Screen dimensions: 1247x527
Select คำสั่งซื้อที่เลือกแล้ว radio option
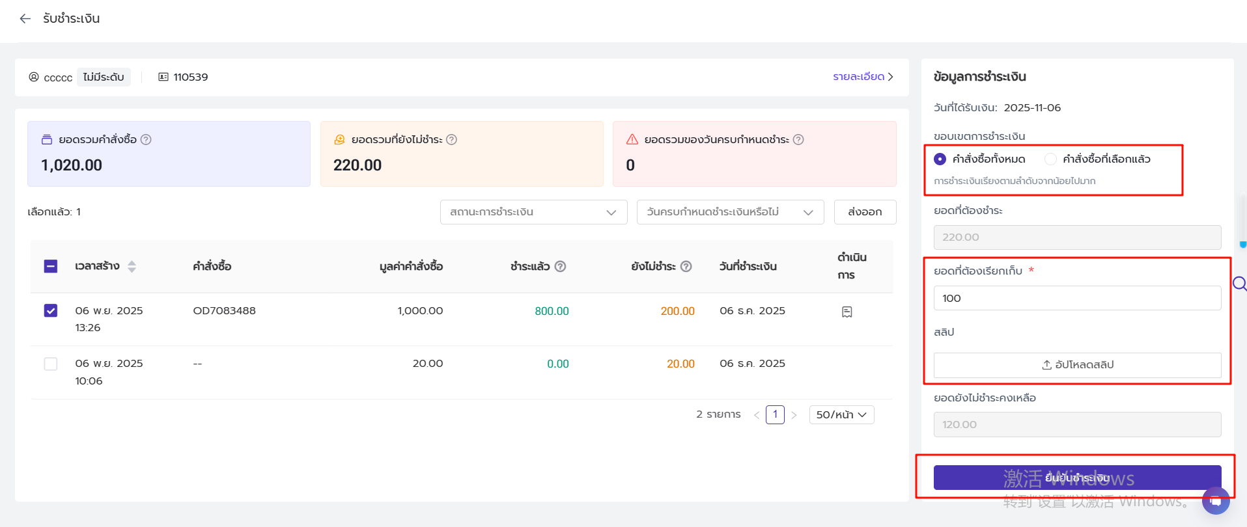1050,159
